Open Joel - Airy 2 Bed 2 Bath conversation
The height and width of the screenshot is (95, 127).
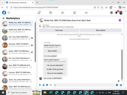18,38
